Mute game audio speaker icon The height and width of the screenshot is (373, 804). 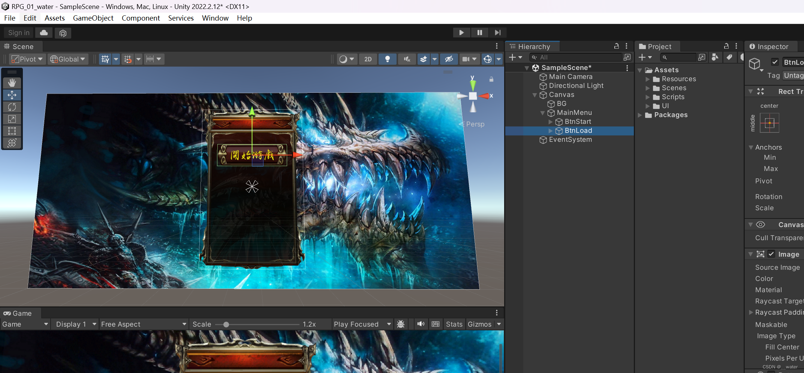421,324
